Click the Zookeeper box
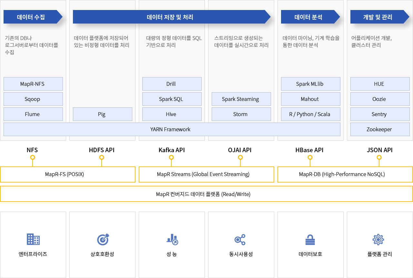 pyautogui.click(x=380, y=129)
